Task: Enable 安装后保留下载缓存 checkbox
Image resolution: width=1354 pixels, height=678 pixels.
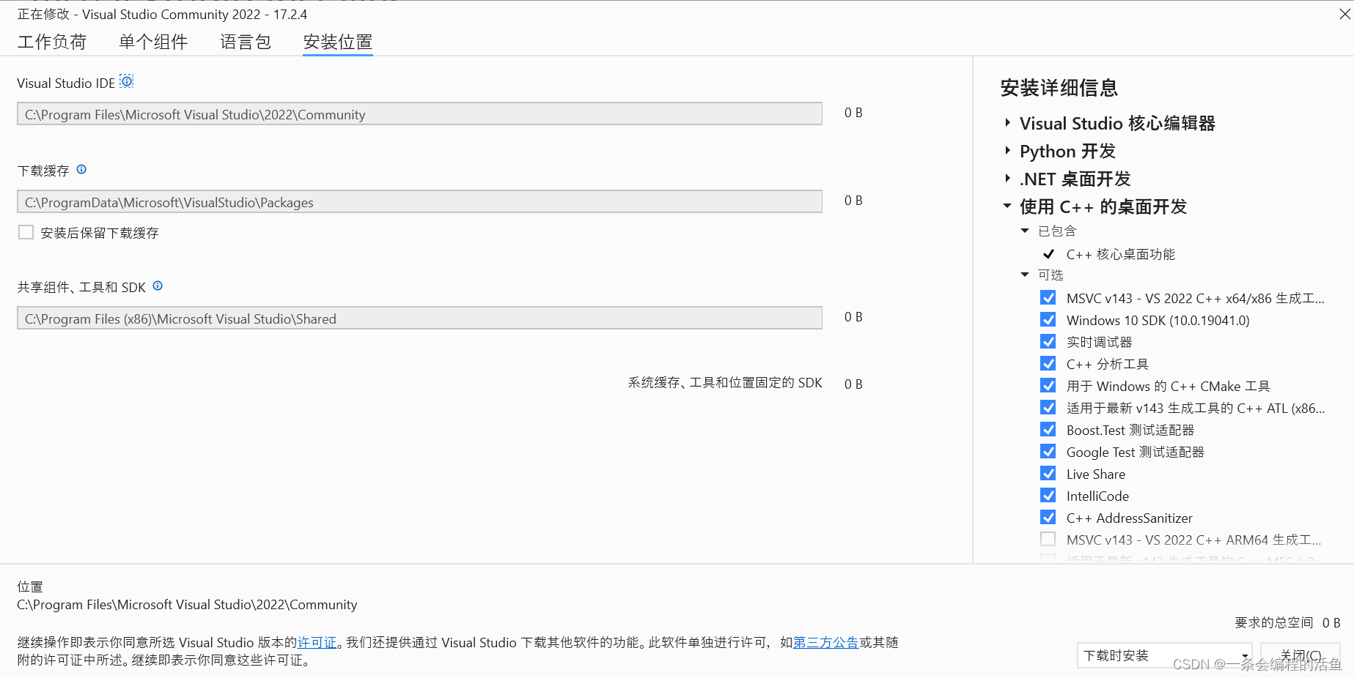Action: pyautogui.click(x=26, y=232)
